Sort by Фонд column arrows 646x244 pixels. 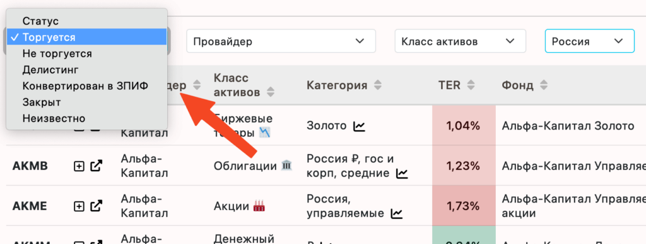544,86
